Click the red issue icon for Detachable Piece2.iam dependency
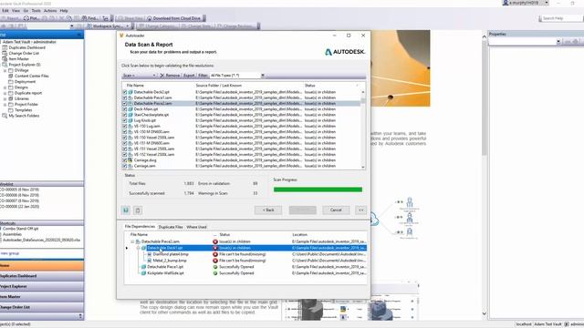Viewport: 584px width, 328px height. 215,241
